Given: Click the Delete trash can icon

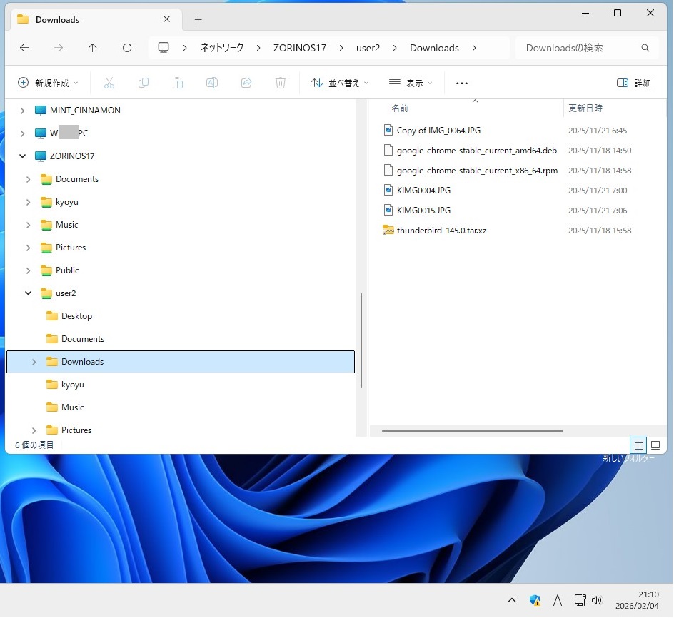Looking at the screenshot, I should click(281, 83).
